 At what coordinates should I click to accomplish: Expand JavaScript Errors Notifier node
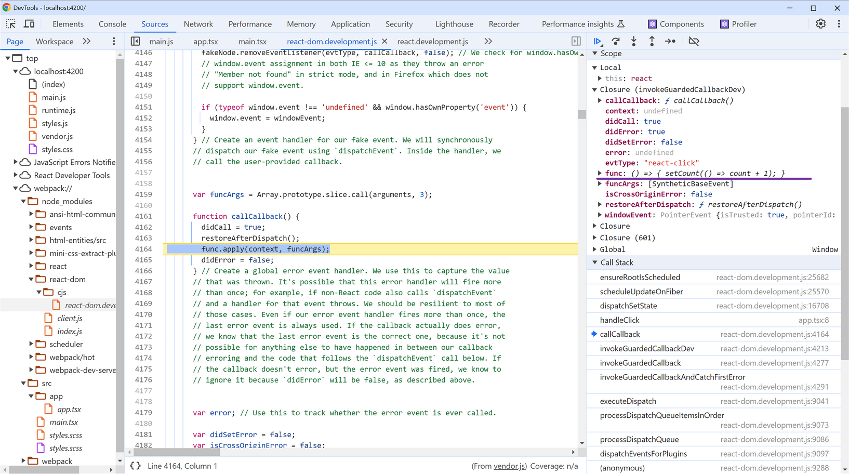tap(16, 162)
